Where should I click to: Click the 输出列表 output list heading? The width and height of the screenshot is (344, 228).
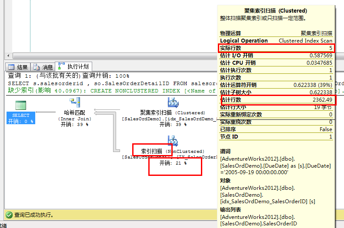click(230, 210)
